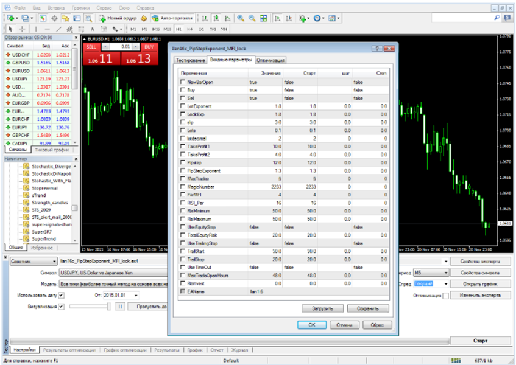The image size is (516, 365).
Task: Click the Сохранить button
Action: pyautogui.click(x=367, y=308)
